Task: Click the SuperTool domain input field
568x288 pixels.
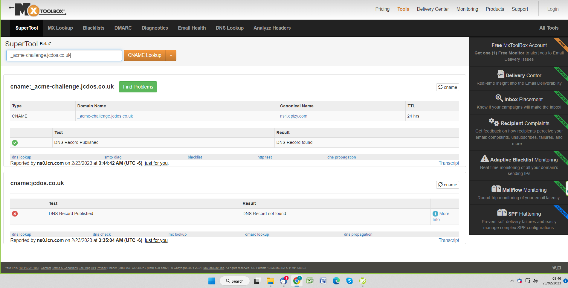Action: (x=64, y=56)
